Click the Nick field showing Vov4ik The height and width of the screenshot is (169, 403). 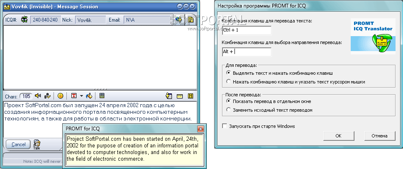[x=90, y=20]
